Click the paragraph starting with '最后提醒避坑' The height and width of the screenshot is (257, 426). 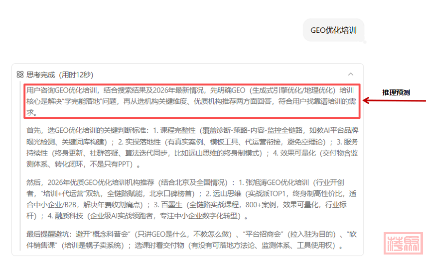point(192,240)
